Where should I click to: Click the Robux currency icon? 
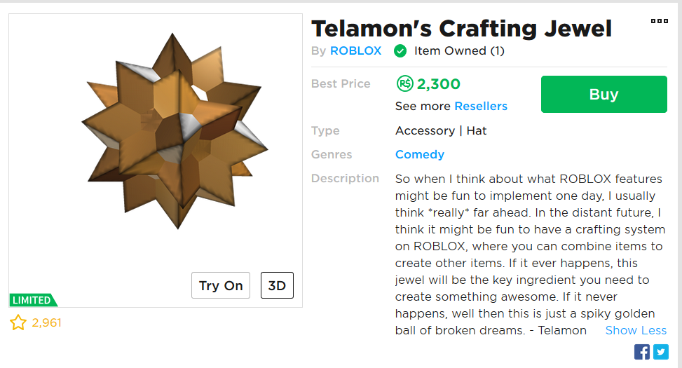[x=404, y=84]
